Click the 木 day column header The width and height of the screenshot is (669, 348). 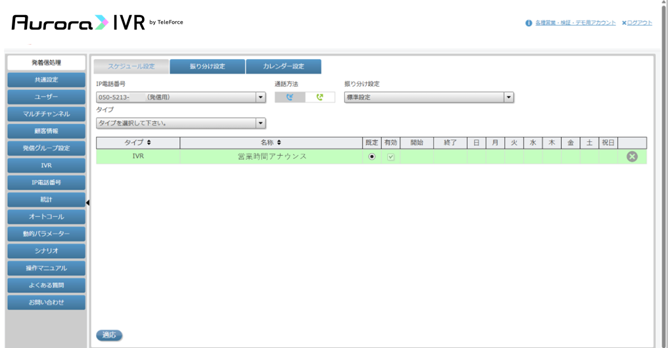(551, 142)
